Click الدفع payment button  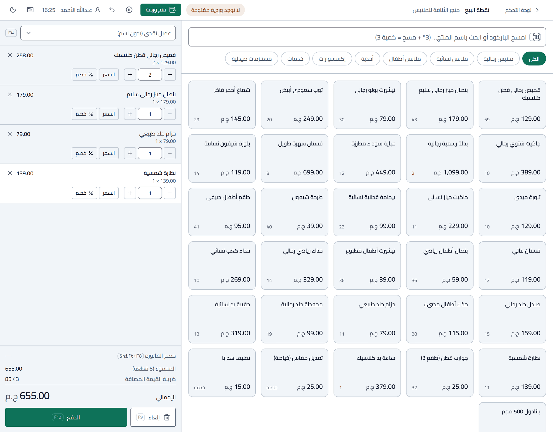[66, 417]
